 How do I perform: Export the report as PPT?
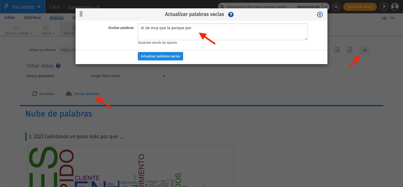tap(350, 50)
